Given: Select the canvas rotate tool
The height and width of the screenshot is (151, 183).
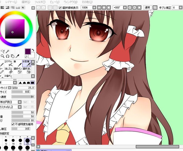Looking at the screenshot, I should pyautogui.click(x=8, y=56).
